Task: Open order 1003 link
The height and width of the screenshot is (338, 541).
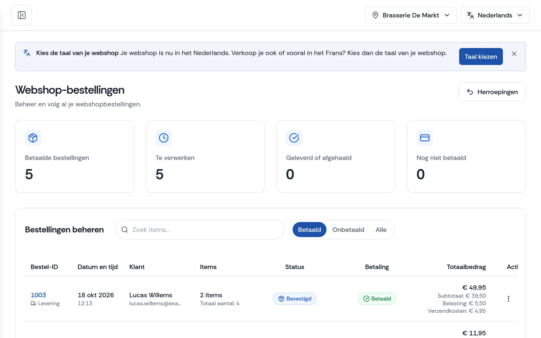Action: pyautogui.click(x=38, y=295)
